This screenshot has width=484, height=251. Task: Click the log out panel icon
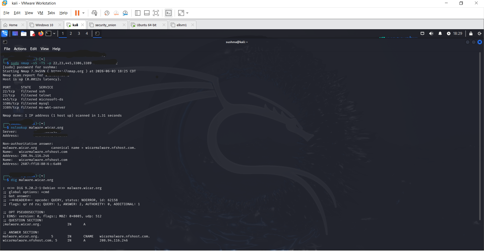pyautogui.click(x=479, y=33)
